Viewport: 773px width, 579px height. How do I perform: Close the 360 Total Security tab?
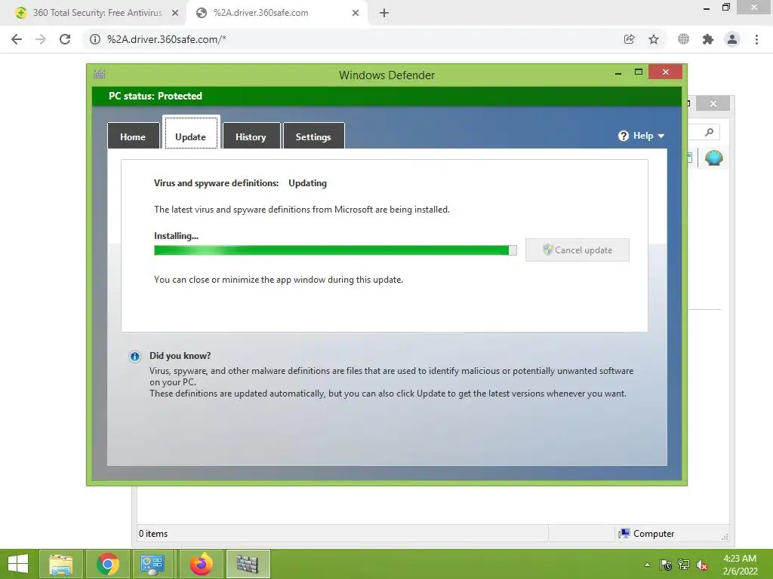point(175,14)
